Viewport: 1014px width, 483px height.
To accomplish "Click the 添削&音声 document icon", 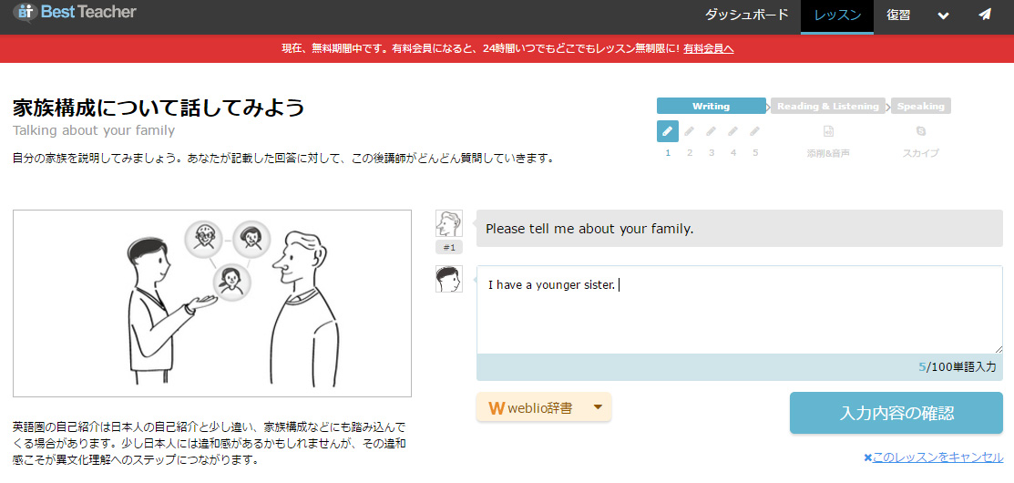I will pos(828,131).
